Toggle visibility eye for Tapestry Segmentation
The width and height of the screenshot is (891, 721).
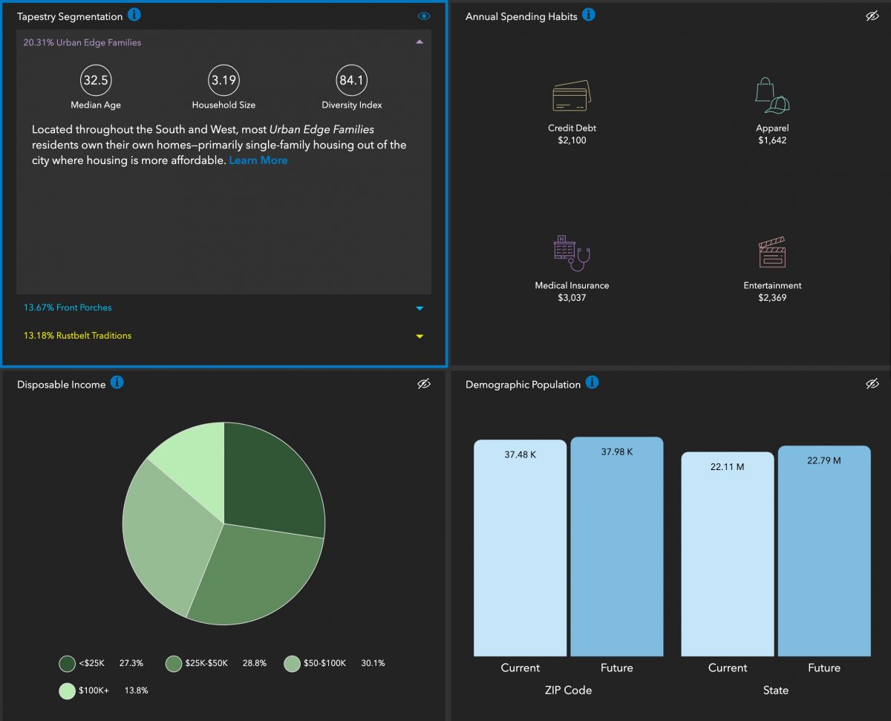424,16
